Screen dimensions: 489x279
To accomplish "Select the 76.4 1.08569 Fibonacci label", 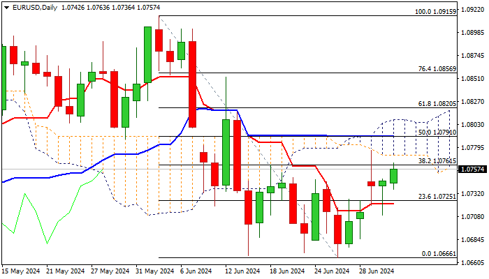I will 437,69.
